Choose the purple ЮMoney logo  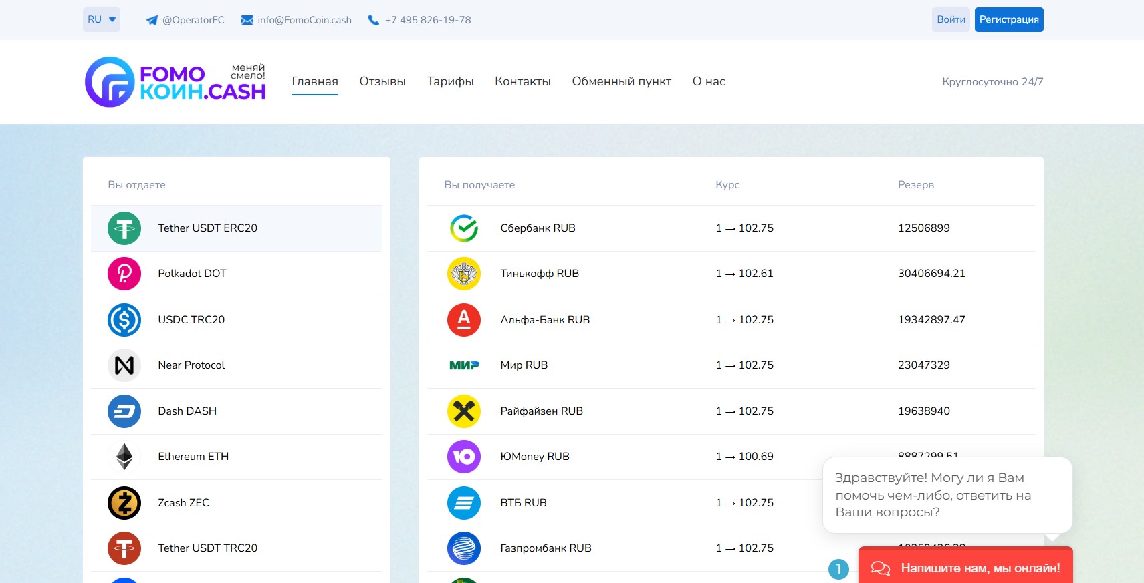[x=463, y=457]
